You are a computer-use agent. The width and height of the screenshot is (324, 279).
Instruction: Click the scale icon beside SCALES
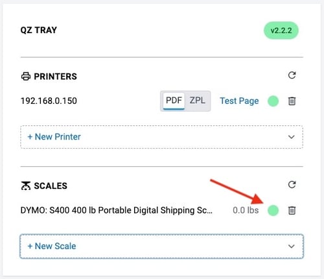(x=26, y=186)
